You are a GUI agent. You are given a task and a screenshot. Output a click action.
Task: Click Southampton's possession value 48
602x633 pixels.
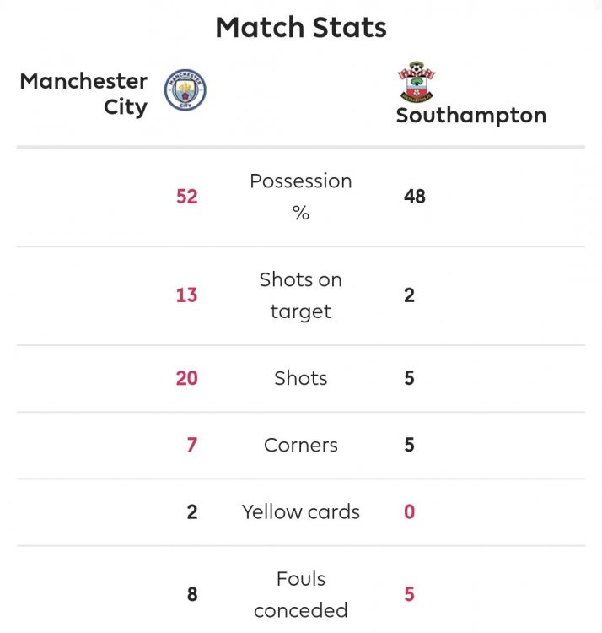414,197
